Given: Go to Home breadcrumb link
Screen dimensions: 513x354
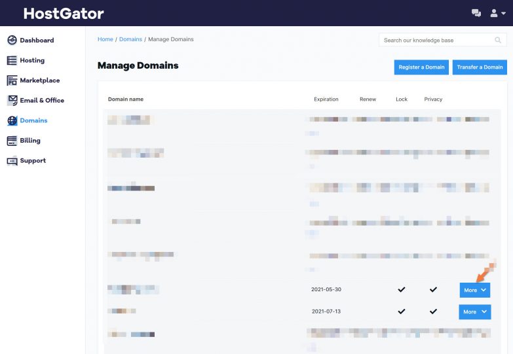Looking at the screenshot, I should tap(105, 39).
